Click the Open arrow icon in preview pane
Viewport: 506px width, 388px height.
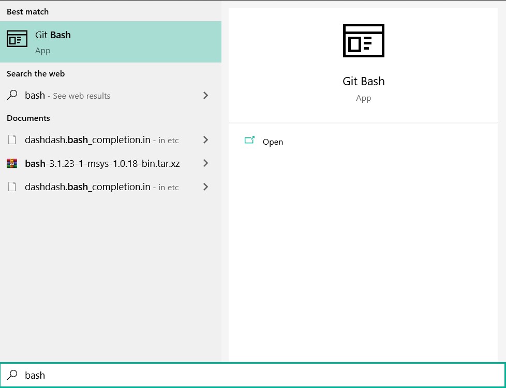249,140
